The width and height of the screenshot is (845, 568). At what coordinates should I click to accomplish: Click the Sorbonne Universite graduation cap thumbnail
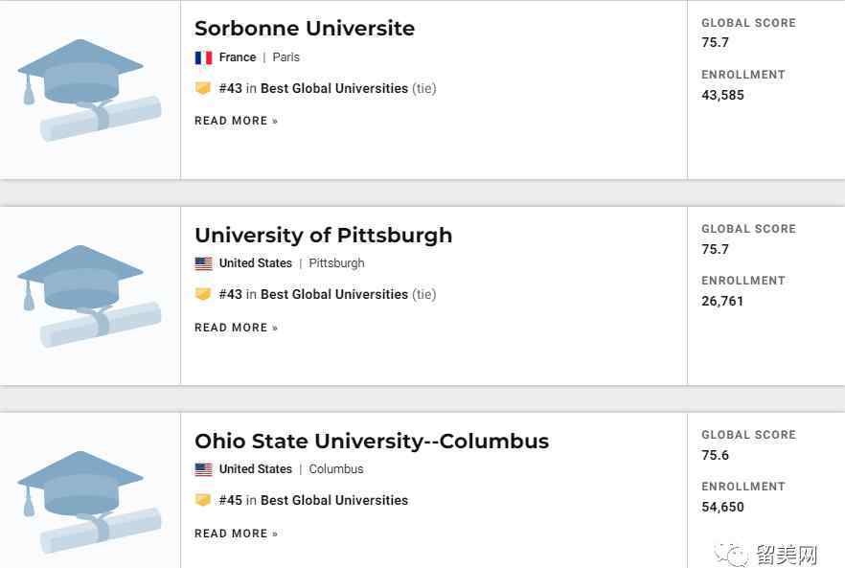pyautogui.click(x=89, y=90)
